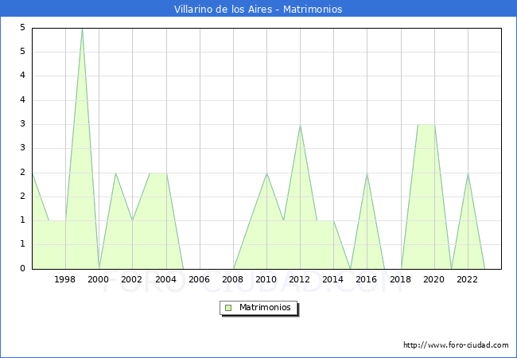
Task: Select the 1998 x-axis label
Action: coord(65,279)
